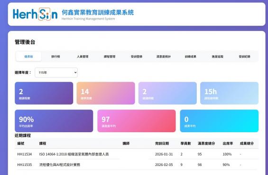Click the 滿意度總分 column header
This screenshot has width=268, height=175.
point(206,143)
